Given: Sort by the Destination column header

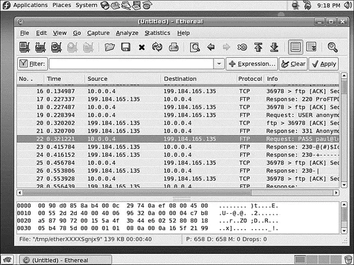Looking at the screenshot, I should (x=199, y=79).
